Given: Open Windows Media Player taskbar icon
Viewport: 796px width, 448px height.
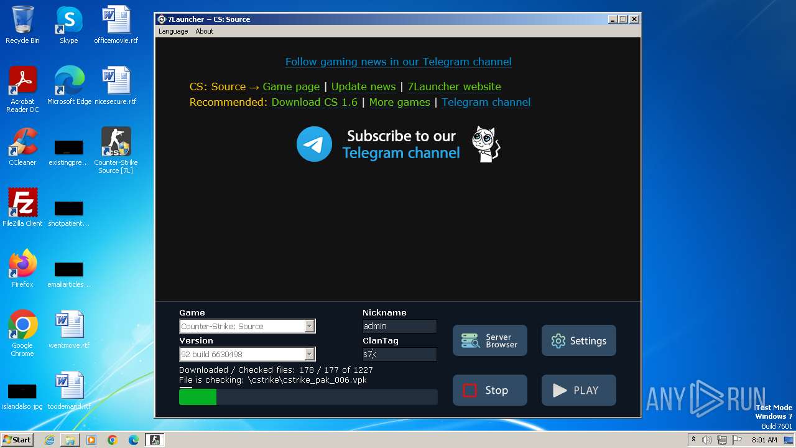Looking at the screenshot, I should (x=91, y=440).
